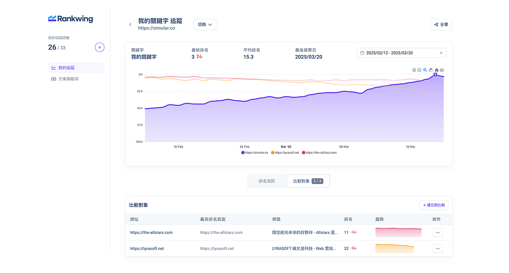The width and height of the screenshot is (509, 273).
Task: Add a new tracking with the plus button
Action: pos(100,47)
